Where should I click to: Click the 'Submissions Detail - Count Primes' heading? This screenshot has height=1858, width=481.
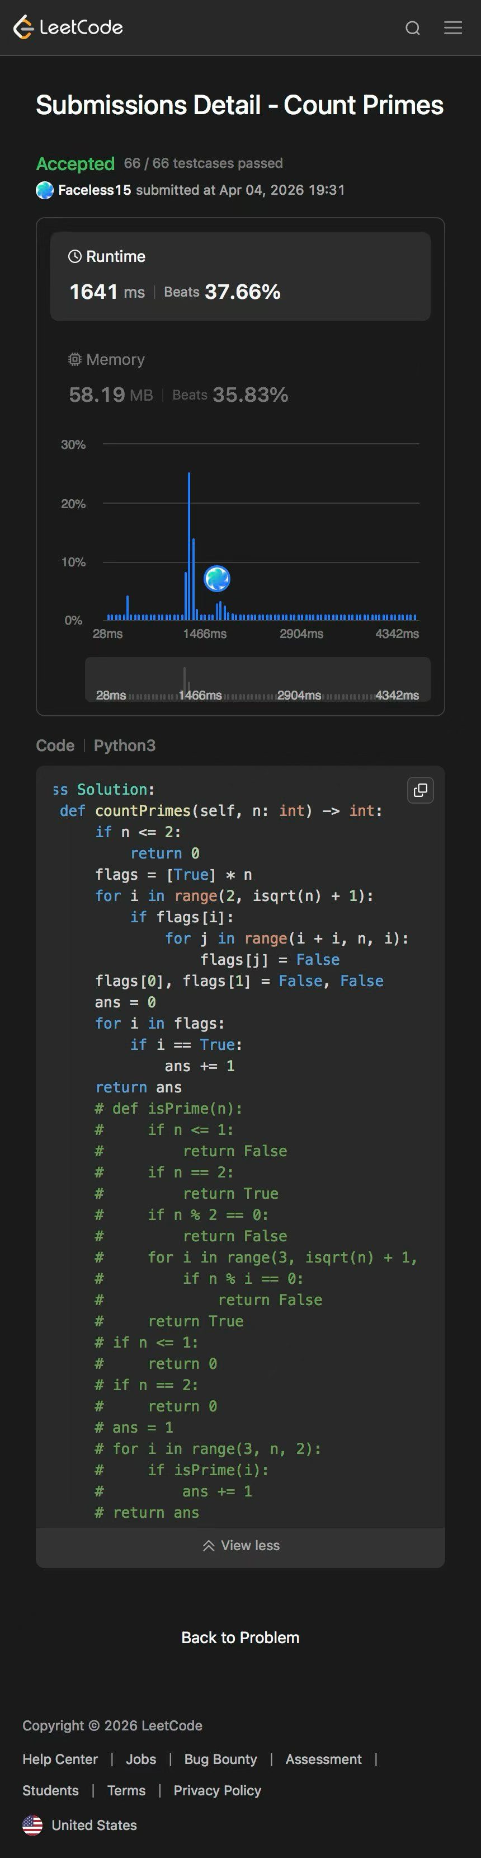239,105
